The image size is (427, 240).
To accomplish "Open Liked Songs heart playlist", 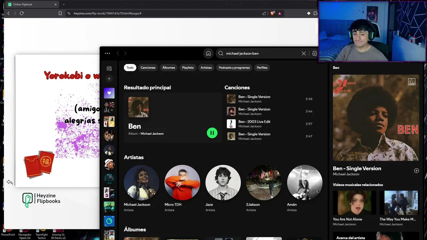I will (x=109, y=93).
